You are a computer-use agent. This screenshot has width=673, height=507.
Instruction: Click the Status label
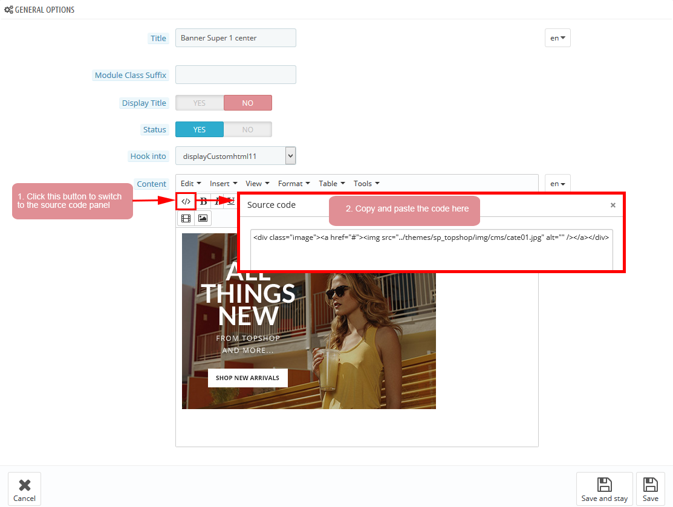click(155, 129)
